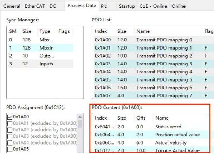Go to the CoE - Online tab
The image size is (214, 154).
click(x=153, y=6)
